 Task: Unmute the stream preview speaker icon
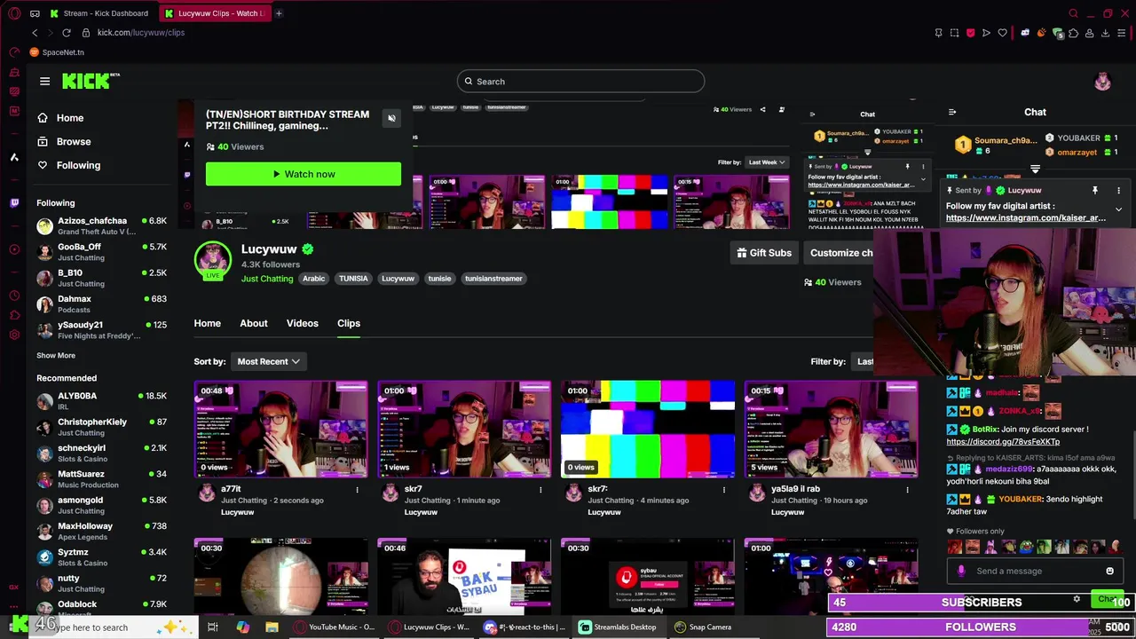(x=391, y=118)
